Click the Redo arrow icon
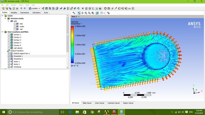 (25, 9)
